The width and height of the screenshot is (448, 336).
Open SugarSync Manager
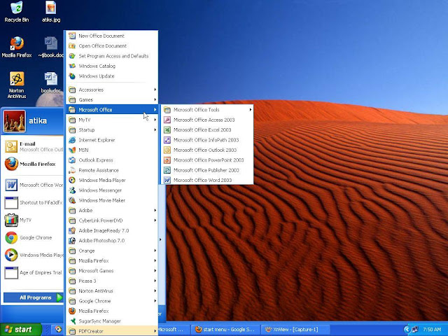point(112,321)
